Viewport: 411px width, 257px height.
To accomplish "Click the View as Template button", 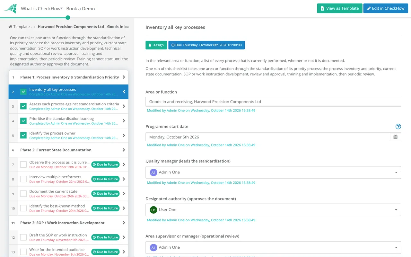I will click(340, 8).
